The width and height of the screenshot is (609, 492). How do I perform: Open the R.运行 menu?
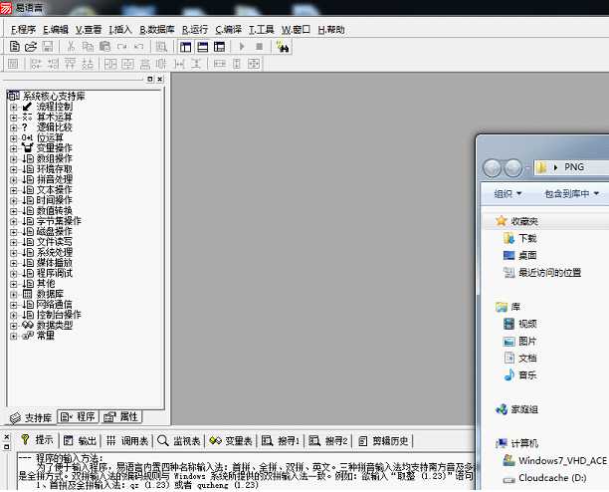pos(195,30)
